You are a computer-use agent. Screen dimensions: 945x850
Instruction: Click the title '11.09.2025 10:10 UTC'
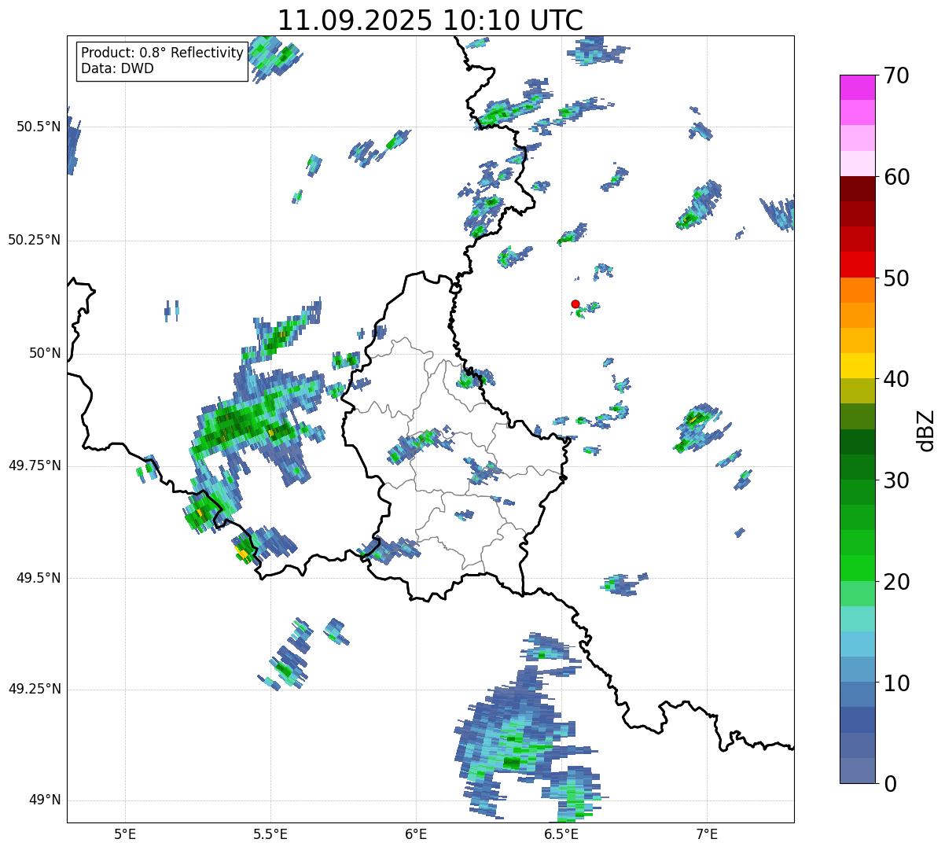pyautogui.click(x=430, y=20)
